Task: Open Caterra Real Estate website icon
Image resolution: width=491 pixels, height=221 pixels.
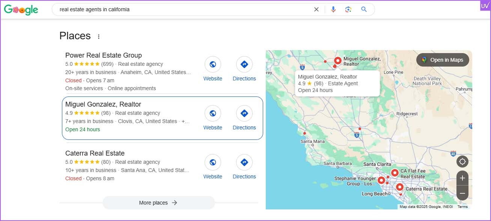Action: click(x=213, y=162)
